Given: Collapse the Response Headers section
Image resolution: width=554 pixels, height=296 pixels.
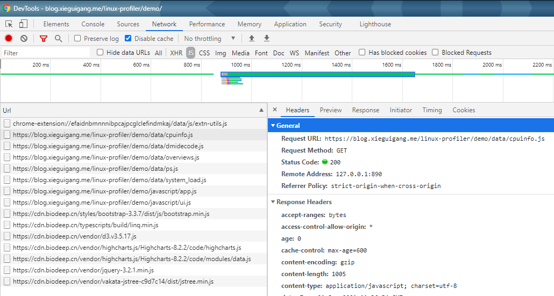Looking at the screenshot, I should coord(273,202).
